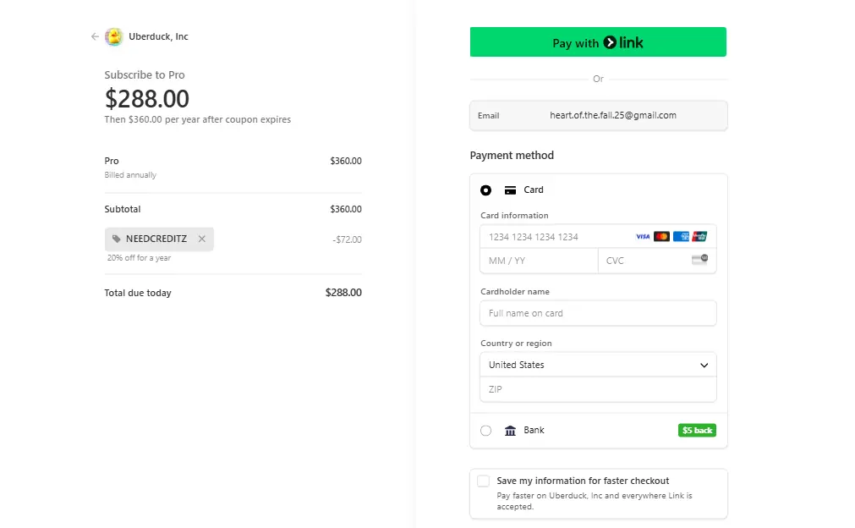855x528 pixels.
Task: Click the Uberduck duck logo avatar
Action: (x=113, y=36)
